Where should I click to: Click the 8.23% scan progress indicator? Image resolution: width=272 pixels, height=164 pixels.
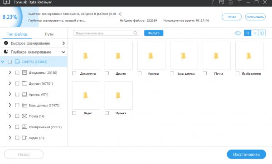[x=10, y=17]
